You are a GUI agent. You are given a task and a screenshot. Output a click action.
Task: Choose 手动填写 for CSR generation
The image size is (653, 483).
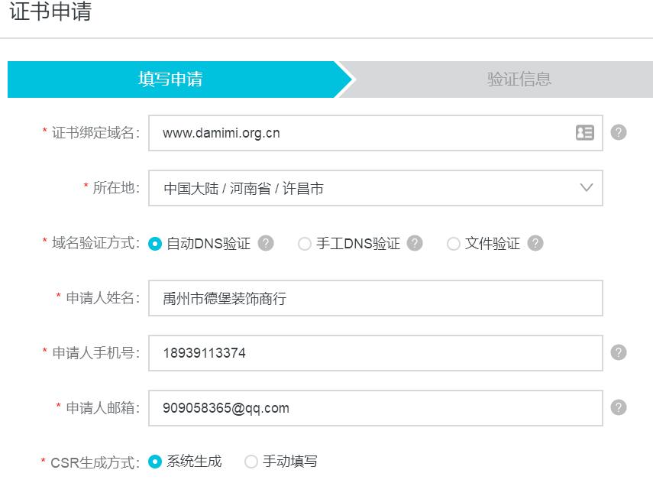[x=251, y=462]
